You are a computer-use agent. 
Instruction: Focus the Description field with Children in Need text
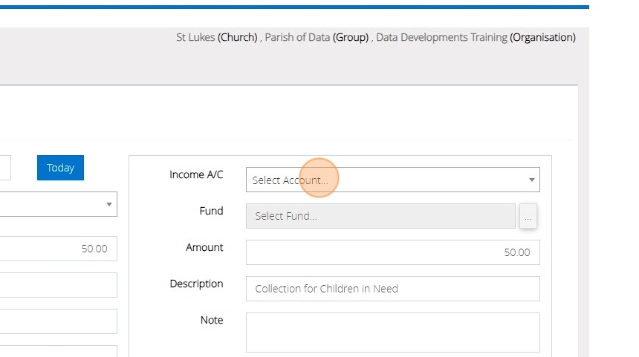click(392, 289)
